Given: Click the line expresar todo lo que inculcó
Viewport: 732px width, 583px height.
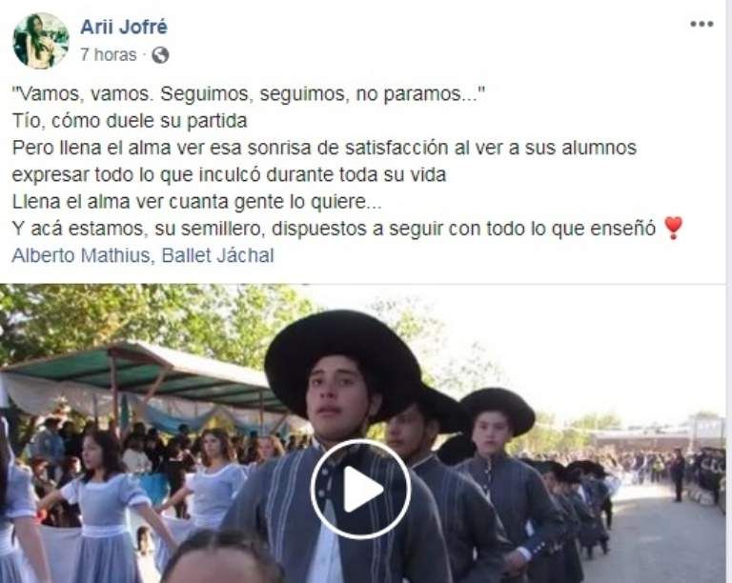Looking at the screenshot, I should point(229,175).
